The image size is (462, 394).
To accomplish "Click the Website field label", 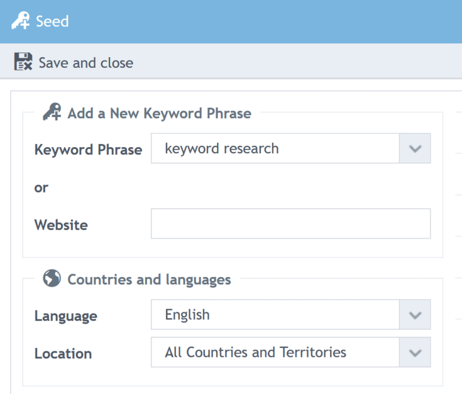I will pos(61,225).
